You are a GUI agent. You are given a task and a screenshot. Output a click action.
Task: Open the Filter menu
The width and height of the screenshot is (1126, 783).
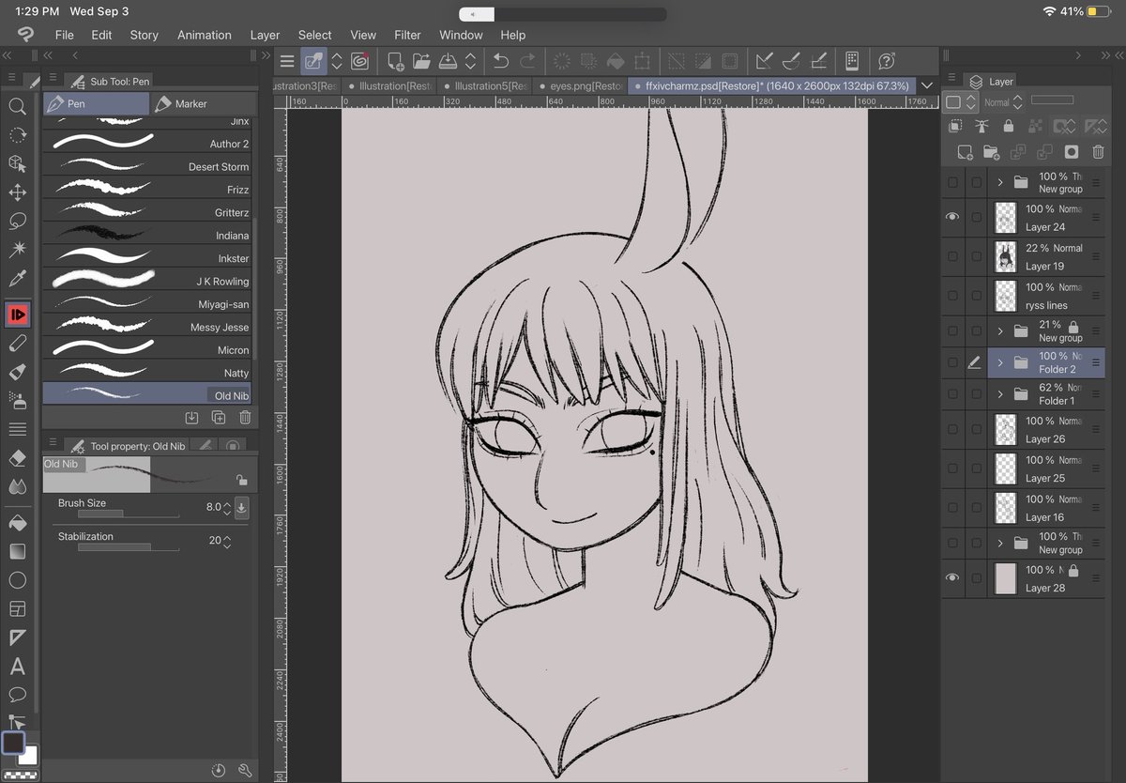pos(407,35)
